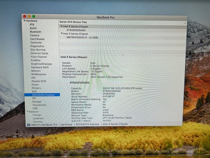This screenshot has width=210, height=158.
Task: Select Controller in the sidebar
Action: [x=36, y=43]
